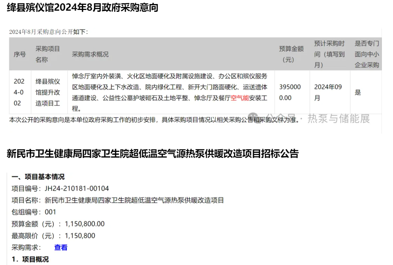Click the label 采购需求：
The image size is (393, 265).
click(x=26, y=247)
